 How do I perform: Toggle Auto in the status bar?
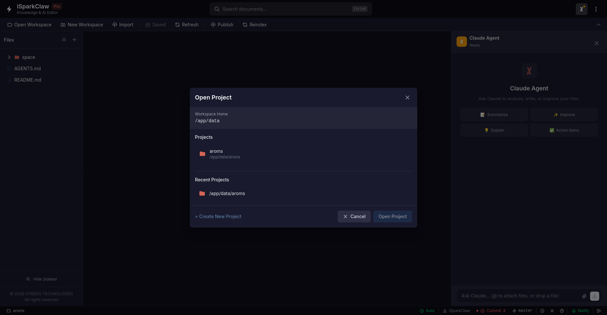(427, 311)
